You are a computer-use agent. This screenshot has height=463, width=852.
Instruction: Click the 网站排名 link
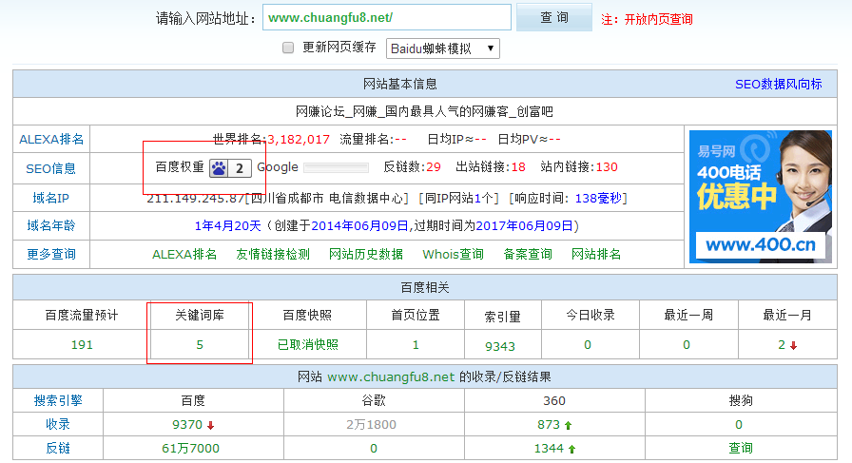(596, 254)
